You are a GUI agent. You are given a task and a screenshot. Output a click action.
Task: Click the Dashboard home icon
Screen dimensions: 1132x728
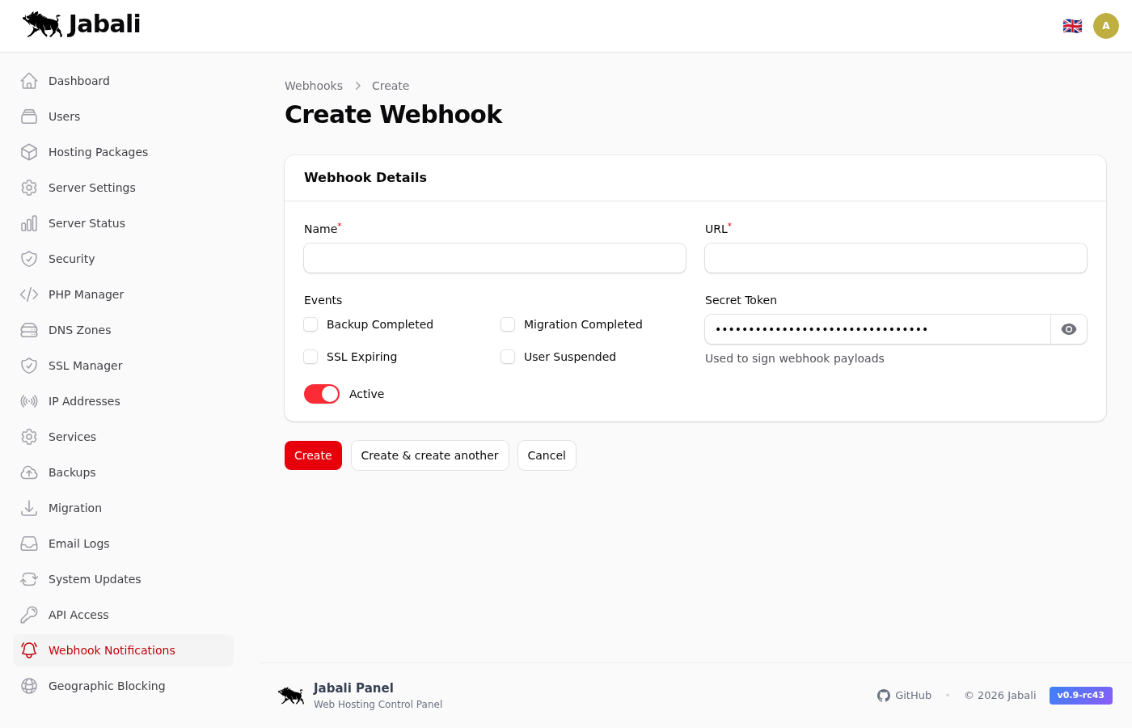point(29,81)
